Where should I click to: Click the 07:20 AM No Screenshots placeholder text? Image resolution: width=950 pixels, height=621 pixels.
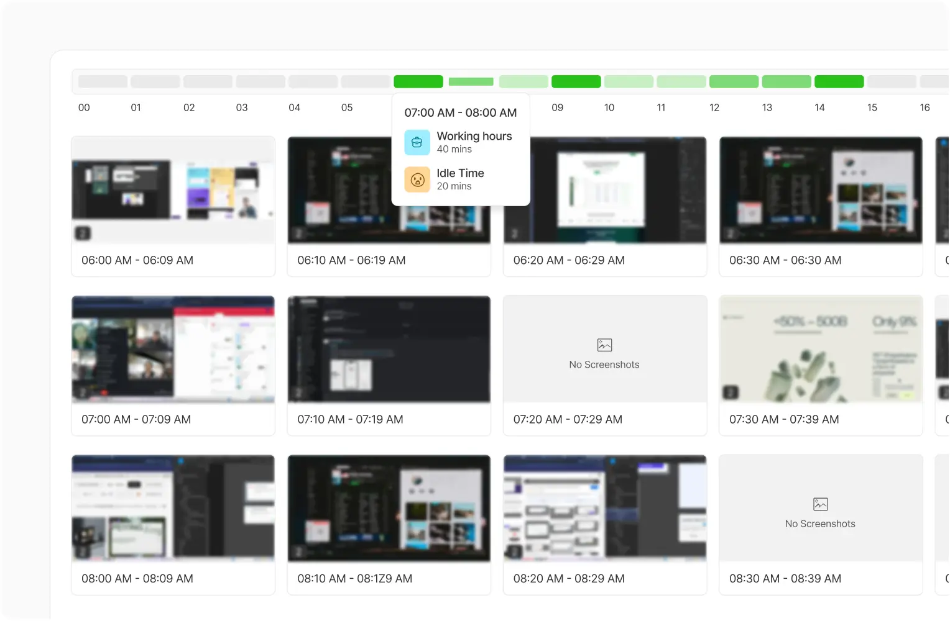click(x=604, y=365)
